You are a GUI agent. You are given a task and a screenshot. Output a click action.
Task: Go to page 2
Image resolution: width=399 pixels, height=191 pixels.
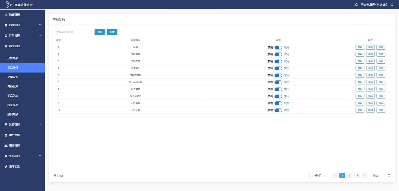pyautogui.click(x=350, y=176)
